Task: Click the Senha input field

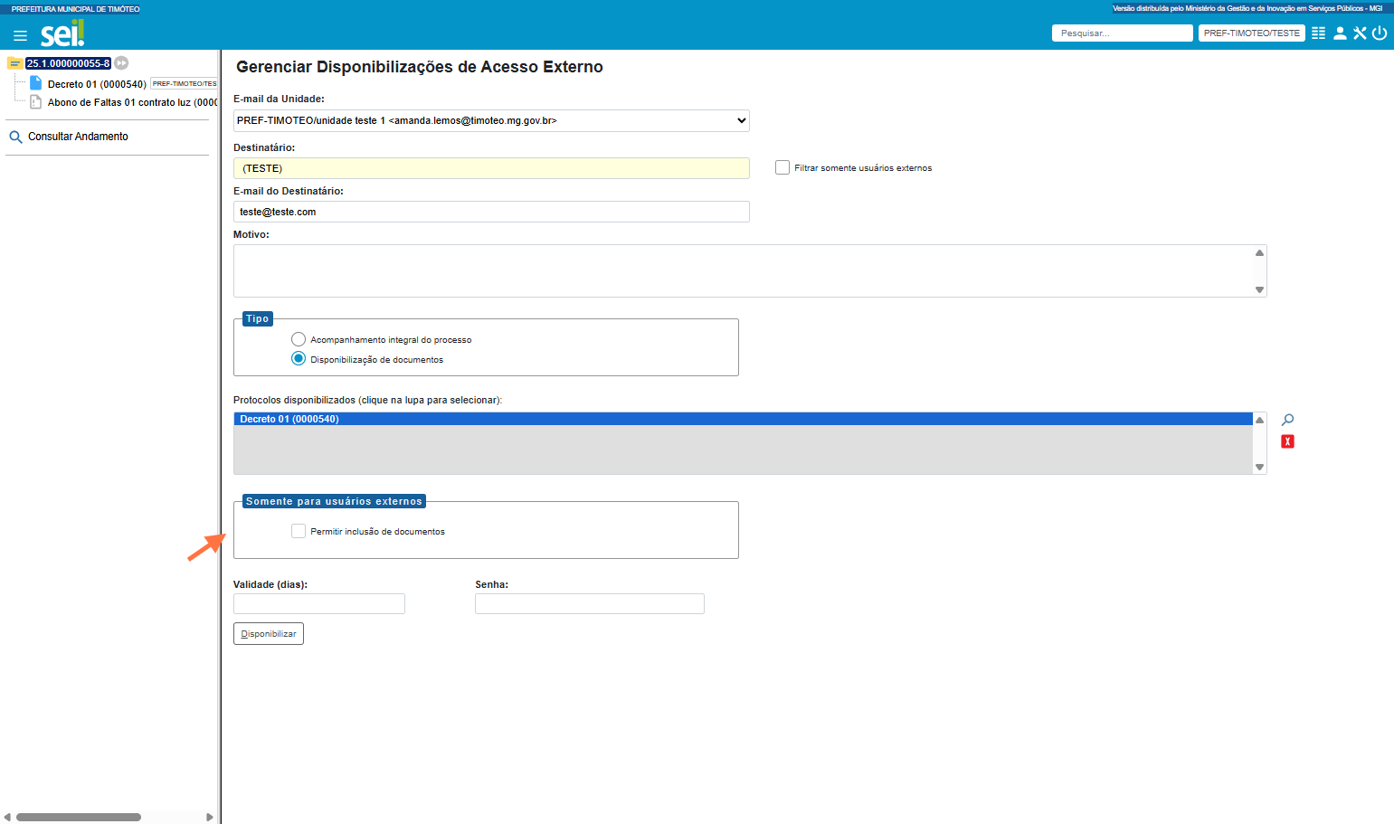Action: coord(590,603)
